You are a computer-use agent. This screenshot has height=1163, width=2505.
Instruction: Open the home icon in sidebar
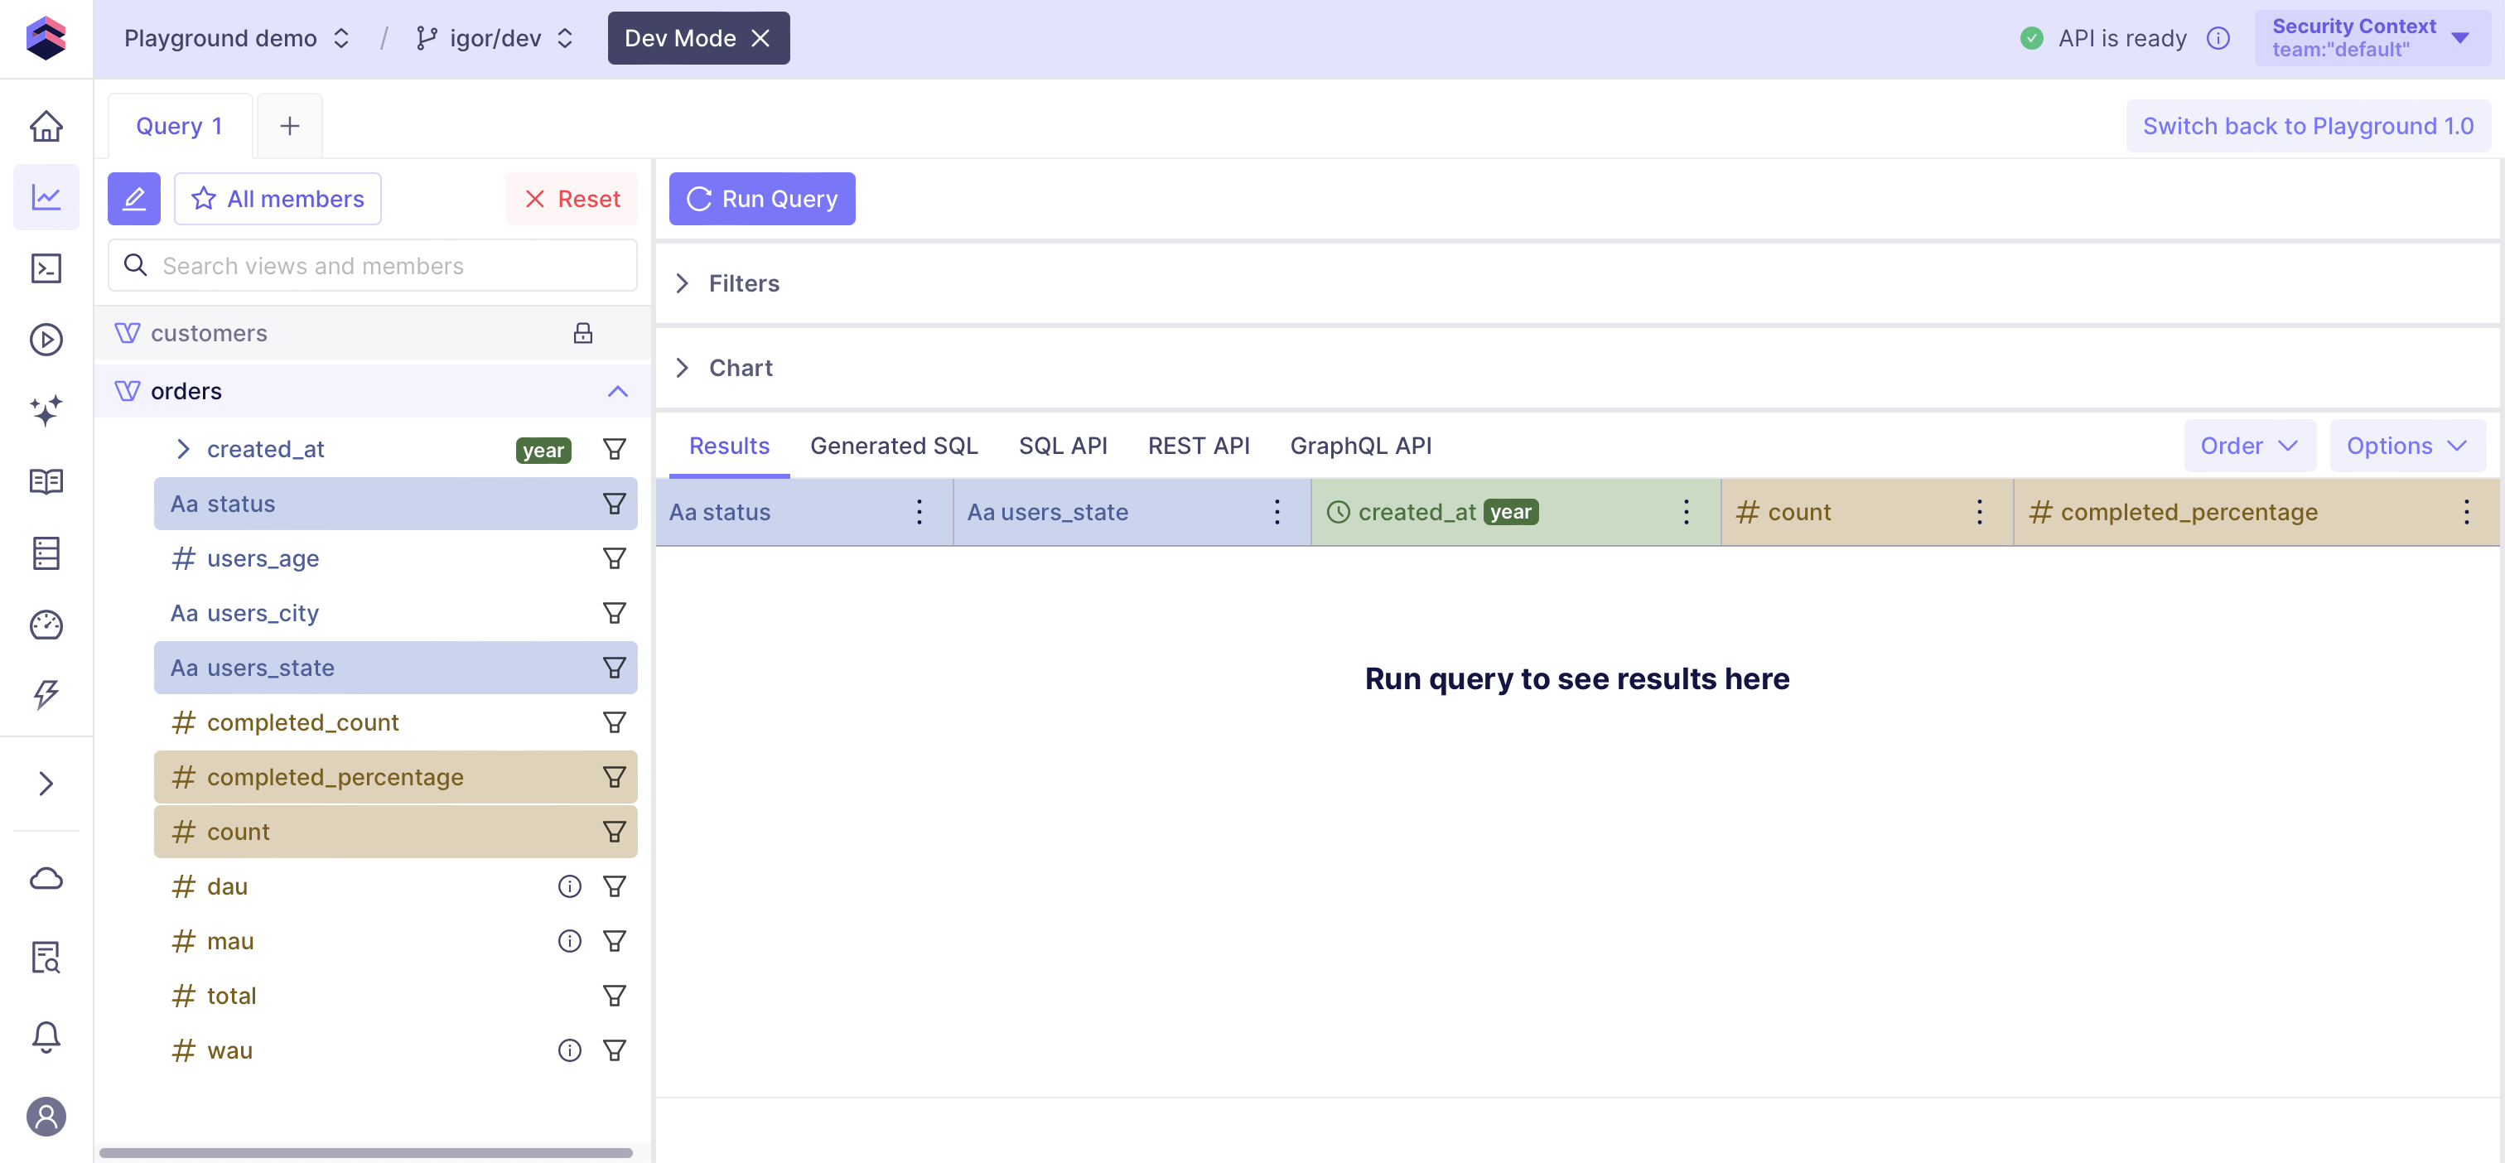click(x=46, y=127)
